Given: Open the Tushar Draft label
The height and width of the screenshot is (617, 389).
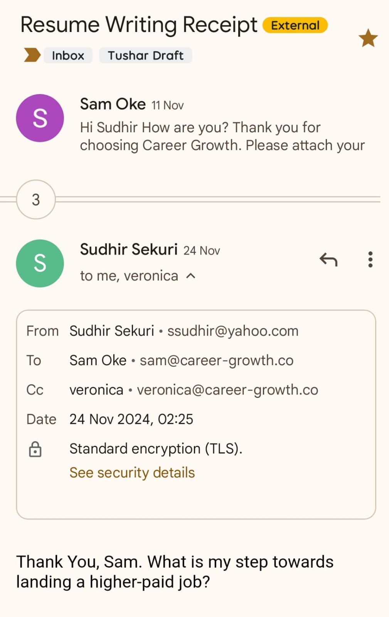Looking at the screenshot, I should click(x=145, y=56).
